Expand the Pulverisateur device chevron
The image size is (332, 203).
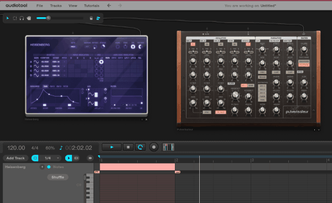click(x=319, y=130)
